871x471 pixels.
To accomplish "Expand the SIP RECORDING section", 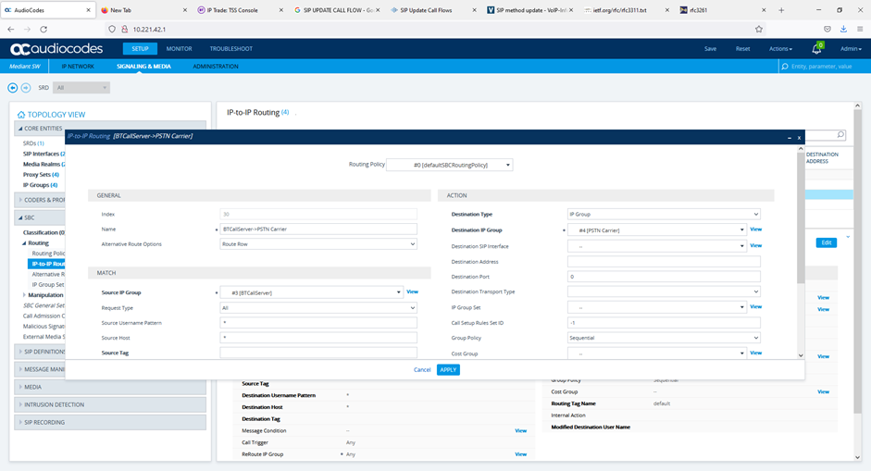I will (110, 423).
